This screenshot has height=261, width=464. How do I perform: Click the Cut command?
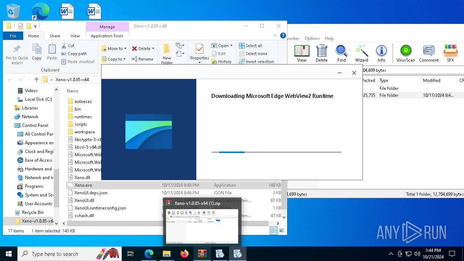coord(68,46)
